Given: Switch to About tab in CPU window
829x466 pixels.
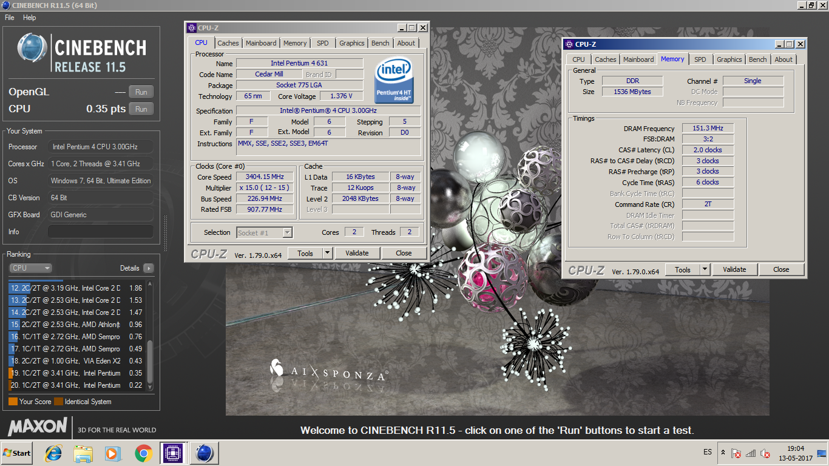Looking at the screenshot, I should (406, 43).
